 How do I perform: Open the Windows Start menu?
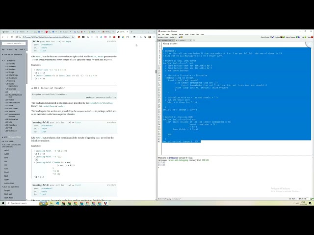point(3,203)
